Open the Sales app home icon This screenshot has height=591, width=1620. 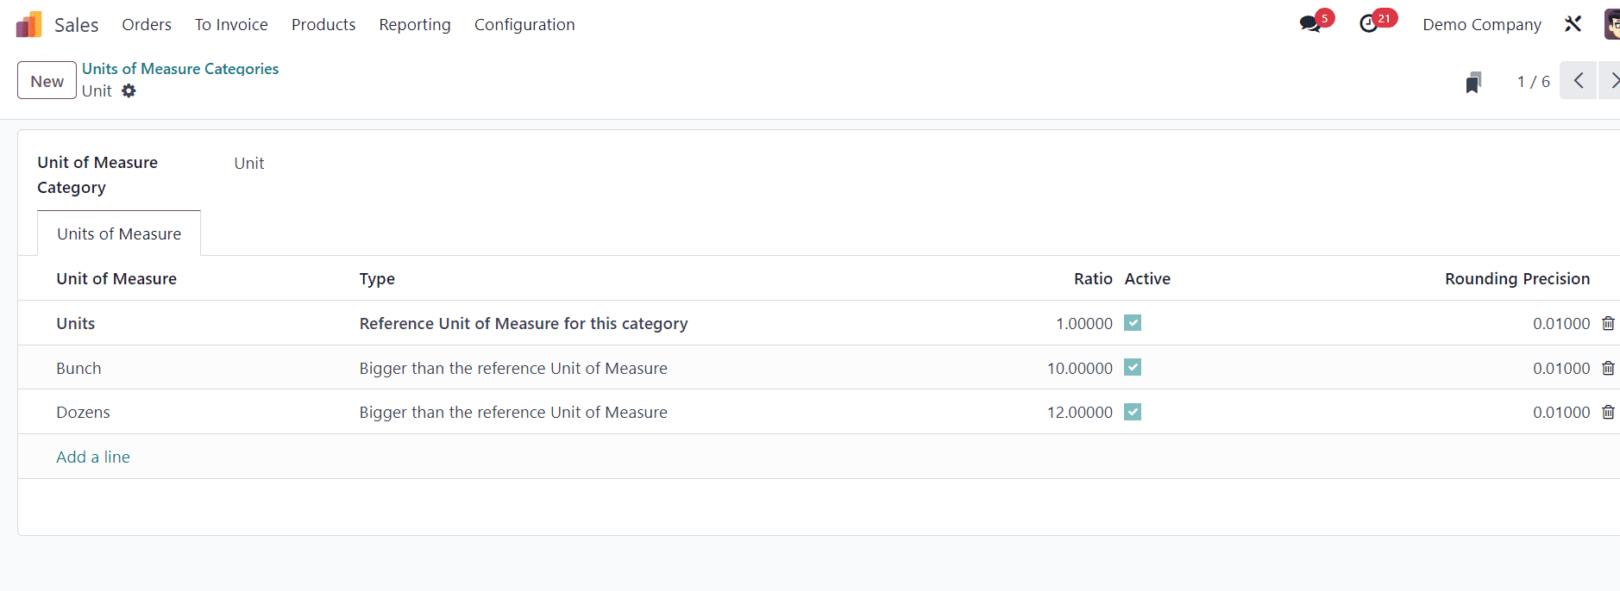pos(28,24)
